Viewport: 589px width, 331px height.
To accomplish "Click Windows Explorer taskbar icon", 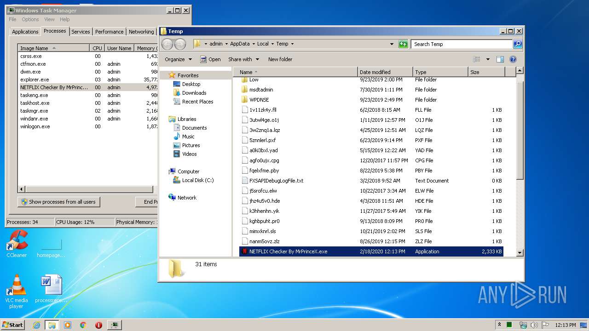I will 52,325.
